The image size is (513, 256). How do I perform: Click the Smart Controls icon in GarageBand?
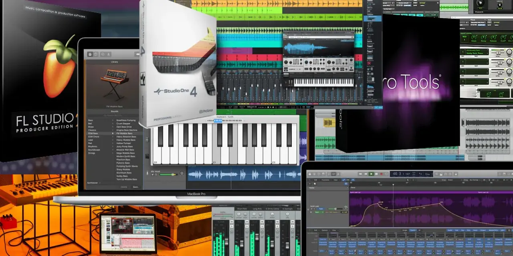[103, 54]
